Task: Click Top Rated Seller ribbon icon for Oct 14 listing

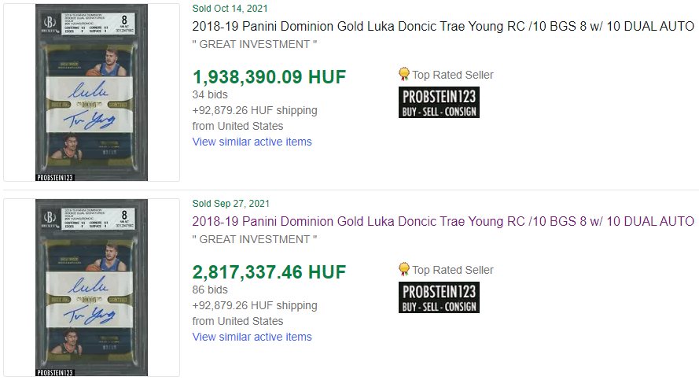Action: click(x=404, y=74)
